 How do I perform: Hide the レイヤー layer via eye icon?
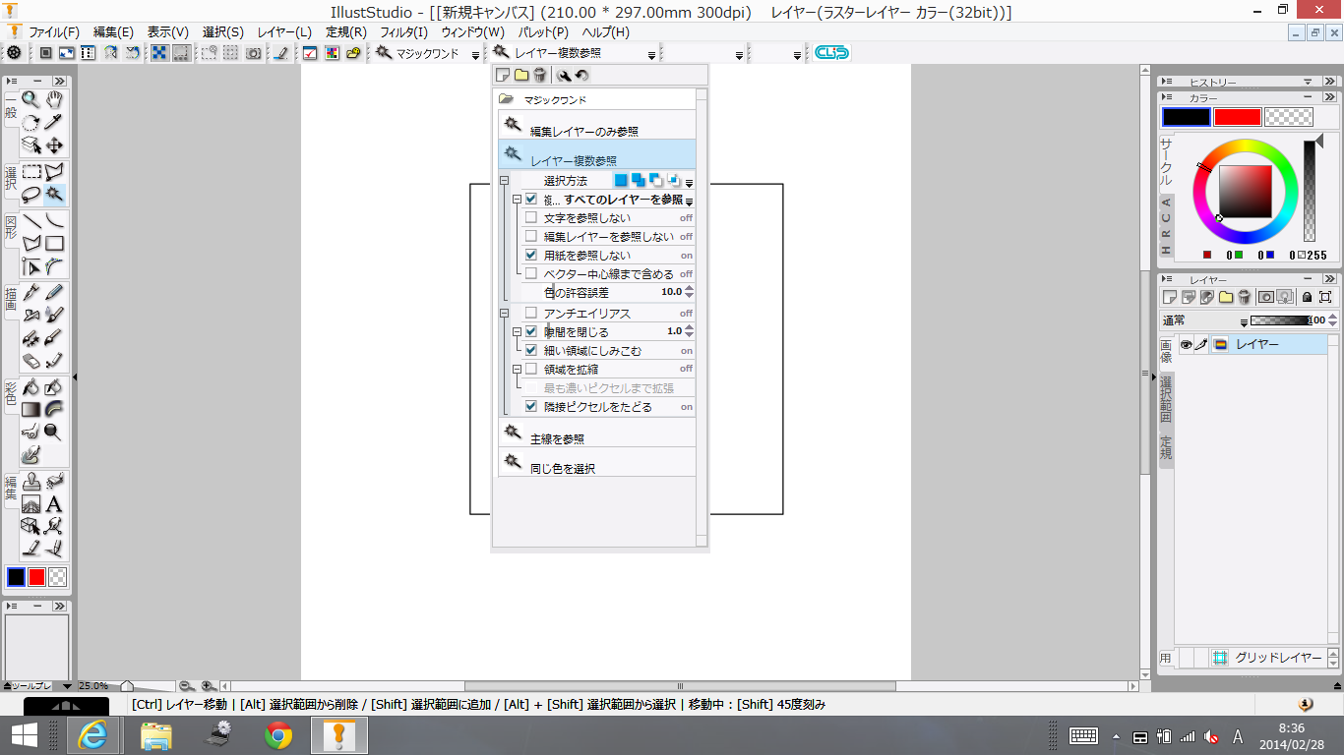point(1186,344)
